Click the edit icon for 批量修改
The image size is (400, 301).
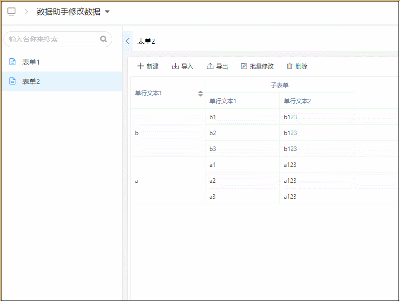[244, 66]
